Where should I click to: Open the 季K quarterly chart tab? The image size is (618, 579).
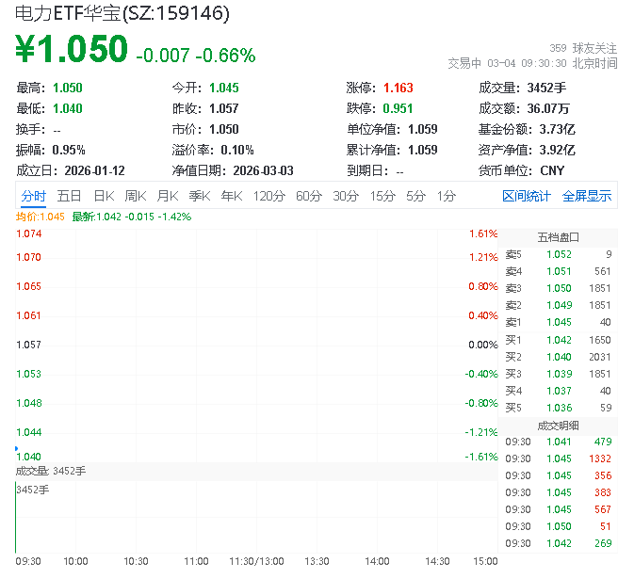[199, 196]
